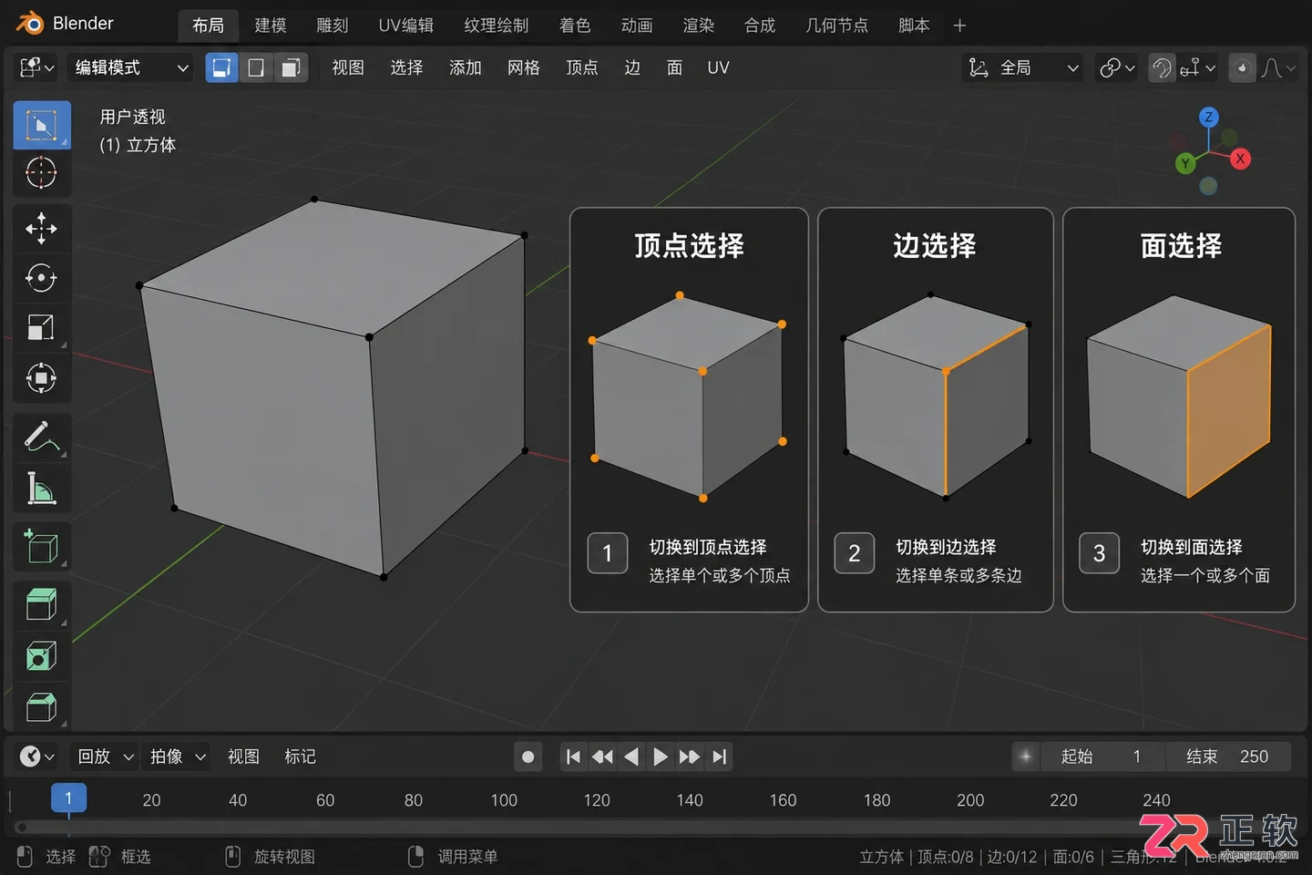Click the 面选择 face cube illustration
Viewport: 1312px width, 875px height.
(1179, 396)
